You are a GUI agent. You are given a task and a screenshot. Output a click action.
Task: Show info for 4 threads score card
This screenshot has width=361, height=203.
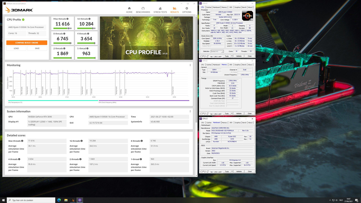pyautogui.click(x=88, y=34)
